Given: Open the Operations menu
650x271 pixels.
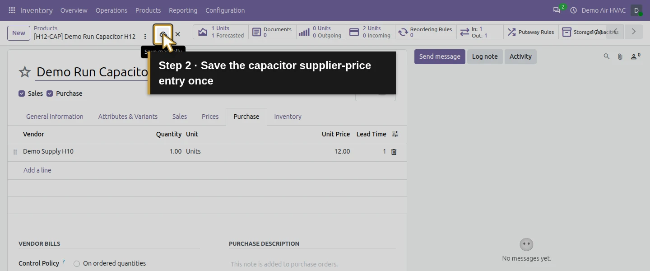Looking at the screenshot, I should coord(111,10).
